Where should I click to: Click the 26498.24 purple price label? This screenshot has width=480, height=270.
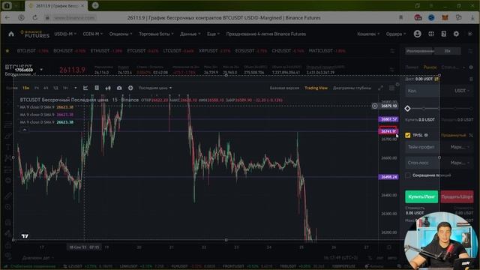pyautogui.click(x=388, y=177)
